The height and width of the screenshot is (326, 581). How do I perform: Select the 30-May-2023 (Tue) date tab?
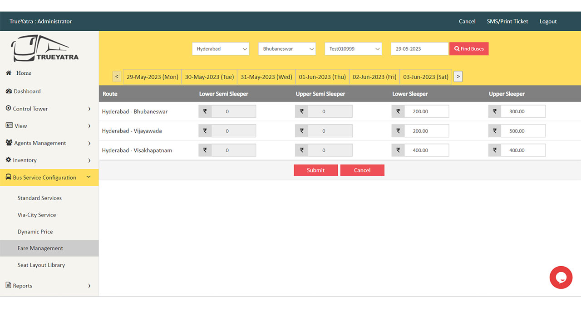click(209, 77)
